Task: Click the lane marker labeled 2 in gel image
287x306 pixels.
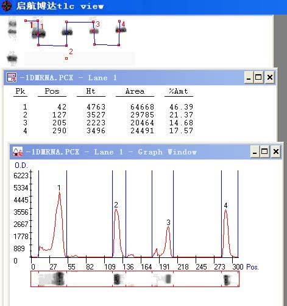Action: point(71,52)
